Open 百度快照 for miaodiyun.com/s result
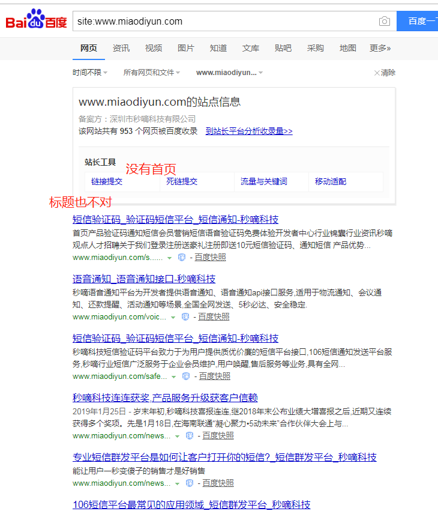The image size is (438, 511). (x=210, y=258)
